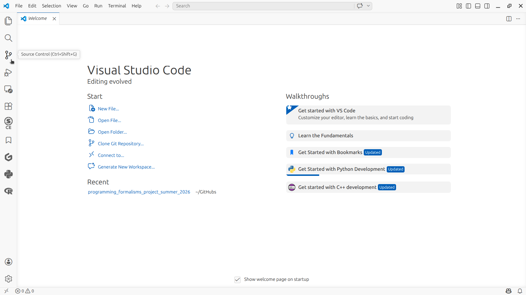The image size is (526, 295).
Task: Click the Connect to... link
Action: [111, 155]
